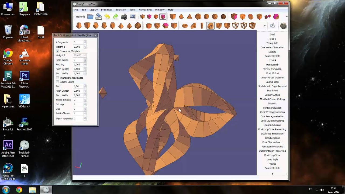Open the Display menu
Viewport: 345px width, 194px height.
(x=94, y=10)
